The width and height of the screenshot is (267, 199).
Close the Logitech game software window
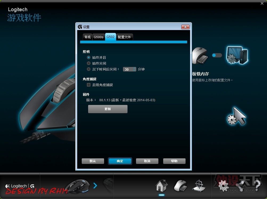(x=262, y=3)
